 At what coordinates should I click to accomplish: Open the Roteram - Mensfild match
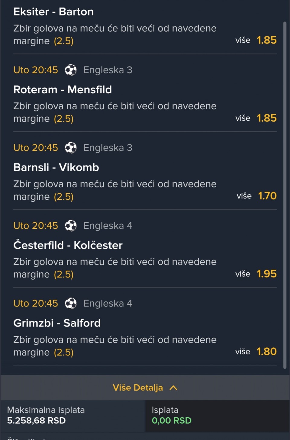(x=63, y=90)
